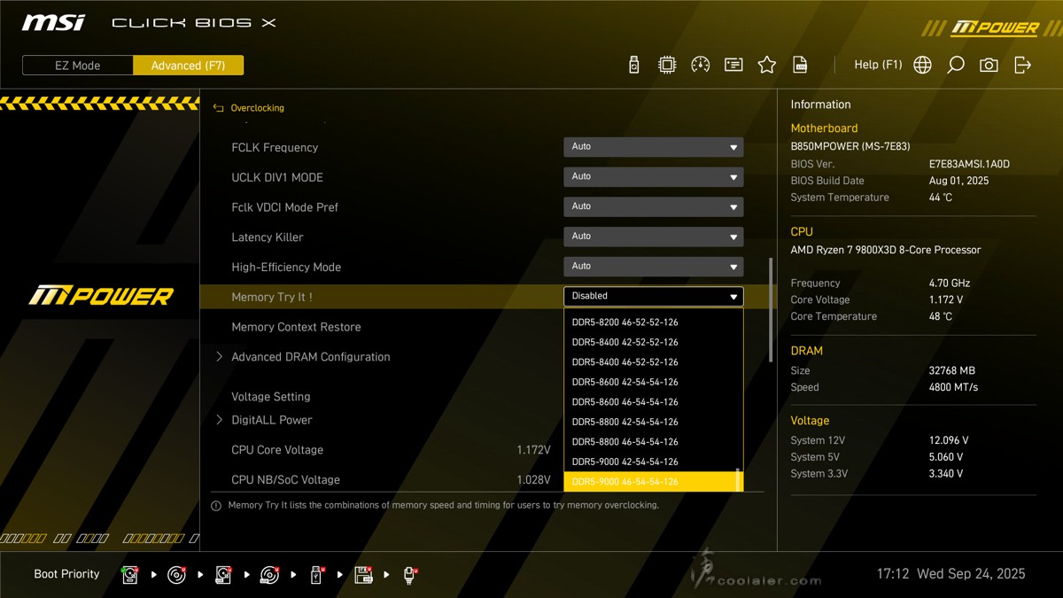Switch to Advanced (F7) mode
This screenshot has width=1063, height=598.
[x=189, y=66]
